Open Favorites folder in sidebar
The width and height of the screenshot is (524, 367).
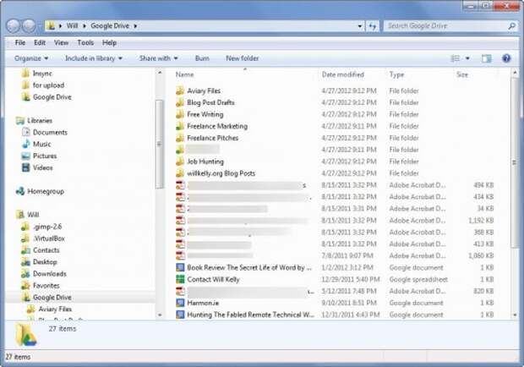pyautogui.click(x=46, y=286)
